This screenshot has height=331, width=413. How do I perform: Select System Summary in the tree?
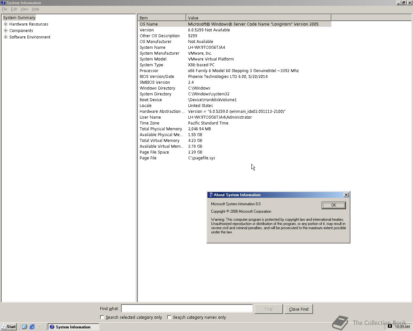[x=19, y=17]
